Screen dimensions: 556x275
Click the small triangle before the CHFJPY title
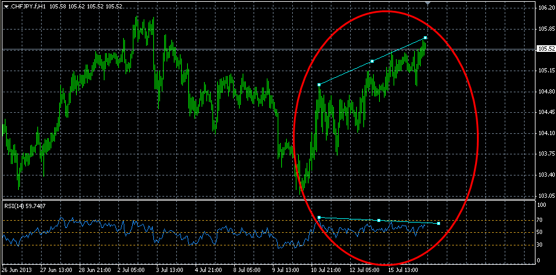[x=7, y=7]
